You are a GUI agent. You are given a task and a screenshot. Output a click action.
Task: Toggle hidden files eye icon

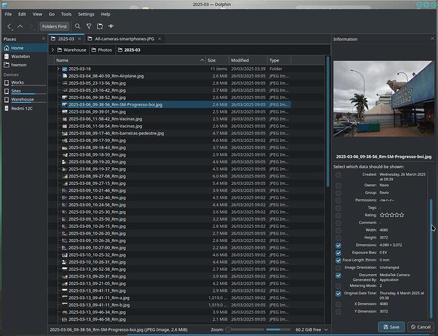(111, 26)
